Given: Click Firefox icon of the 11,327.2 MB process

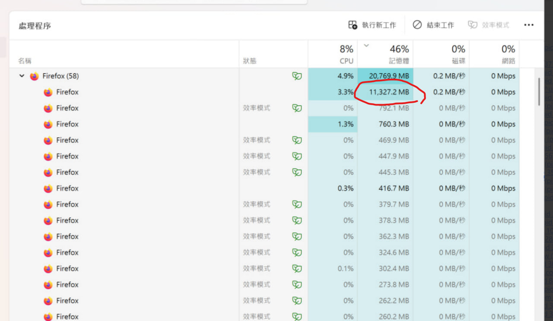Looking at the screenshot, I should coord(48,92).
